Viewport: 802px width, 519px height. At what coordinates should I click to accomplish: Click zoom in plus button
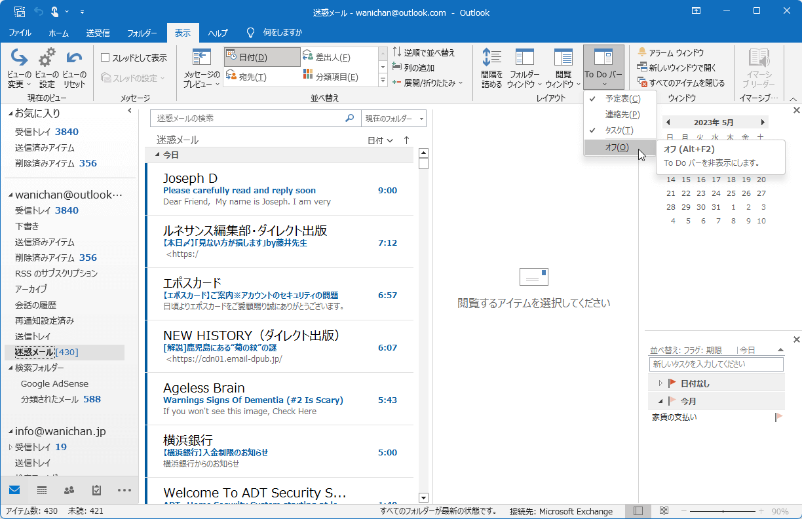761,511
